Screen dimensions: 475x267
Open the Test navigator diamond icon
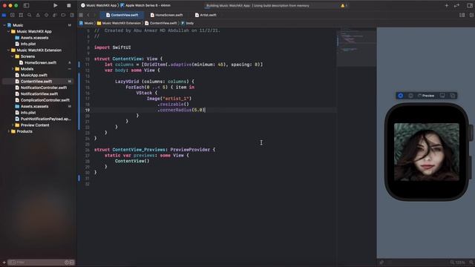coord(46,15)
